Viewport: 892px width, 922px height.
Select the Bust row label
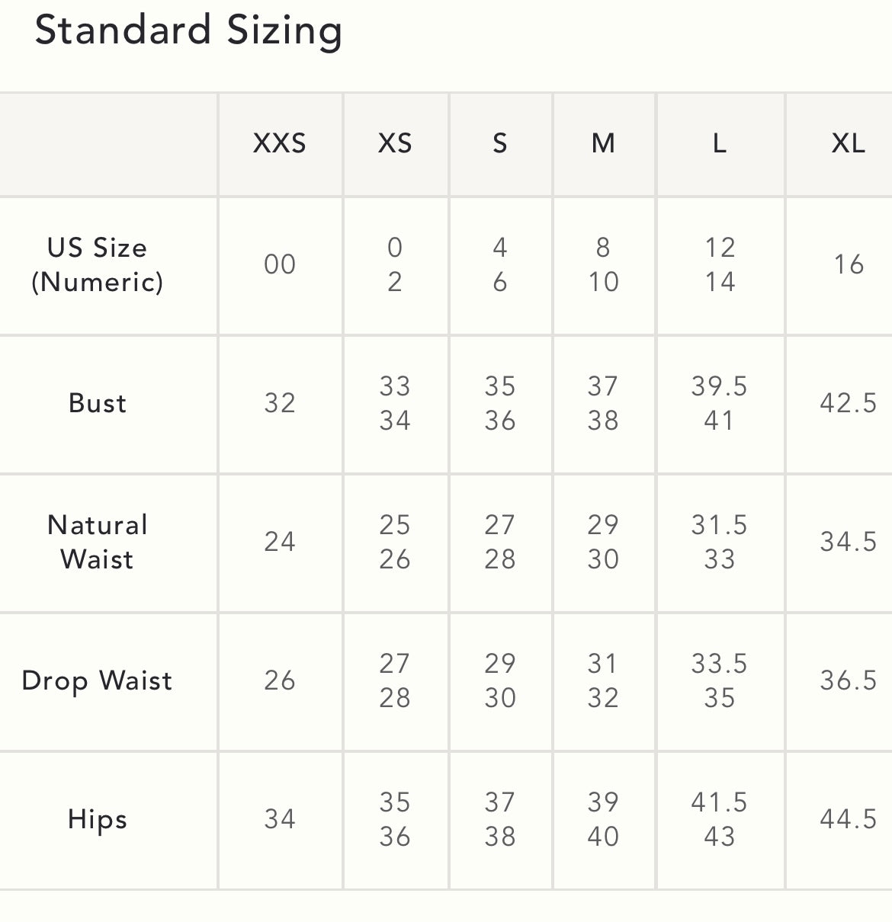point(98,403)
